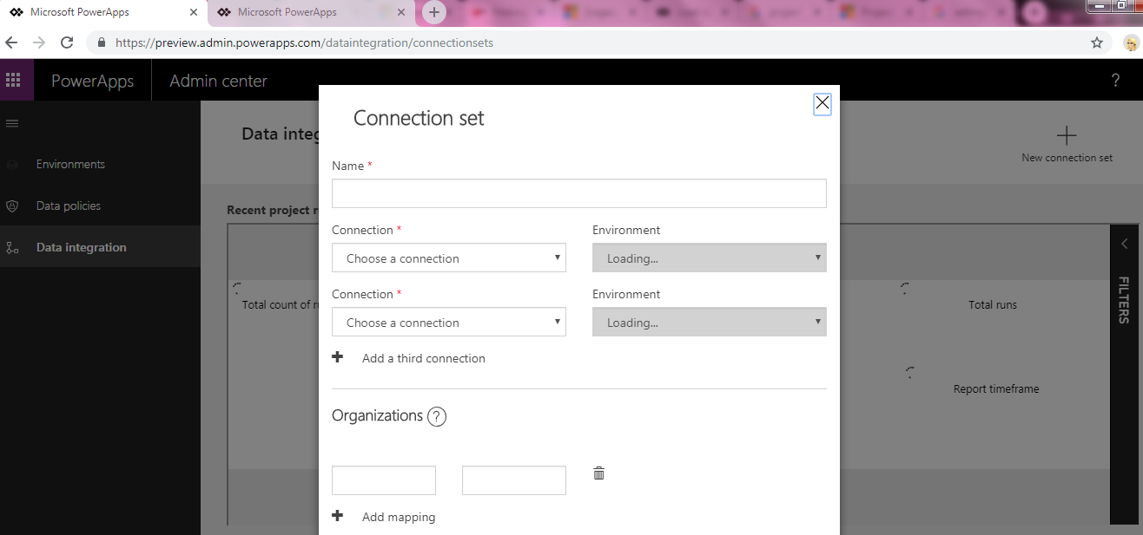Open the Office 365 app launcher grid
Screen dimensions: 1143x535
15,80
